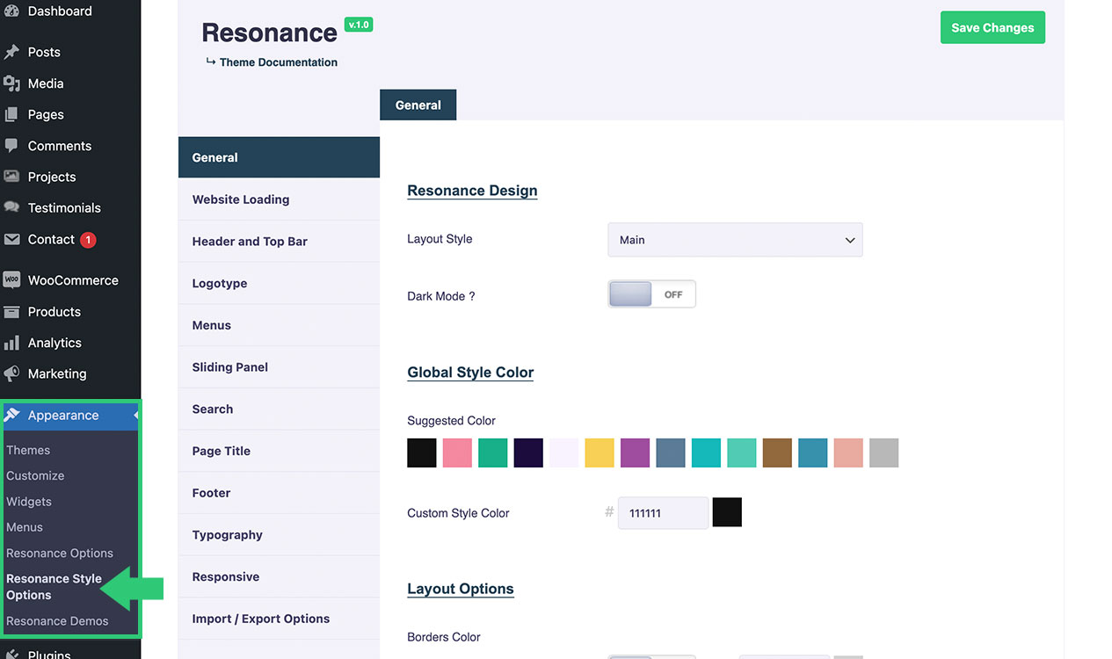Image resolution: width=1112 pixels, height=659 pixels.
Task: Click the Save Changes button
Action: pos(992,28)
